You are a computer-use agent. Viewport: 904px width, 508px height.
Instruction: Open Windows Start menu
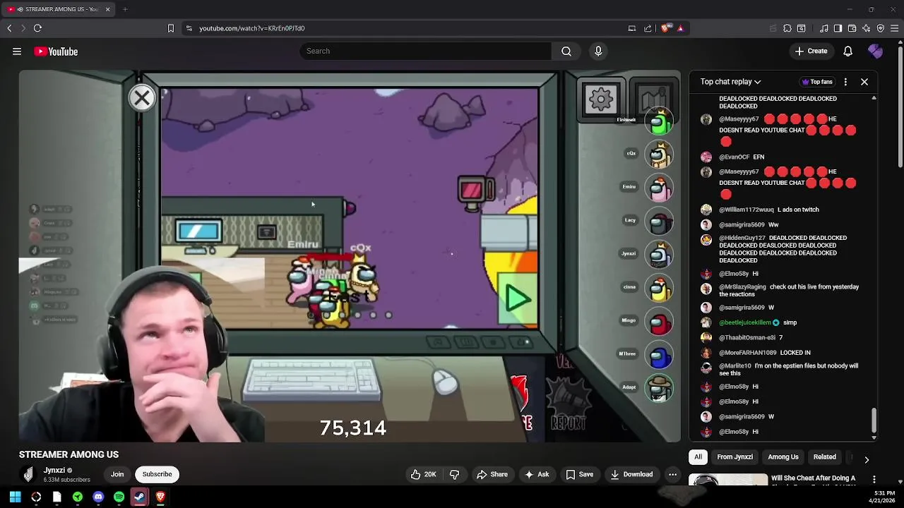[x=15, y=497]
